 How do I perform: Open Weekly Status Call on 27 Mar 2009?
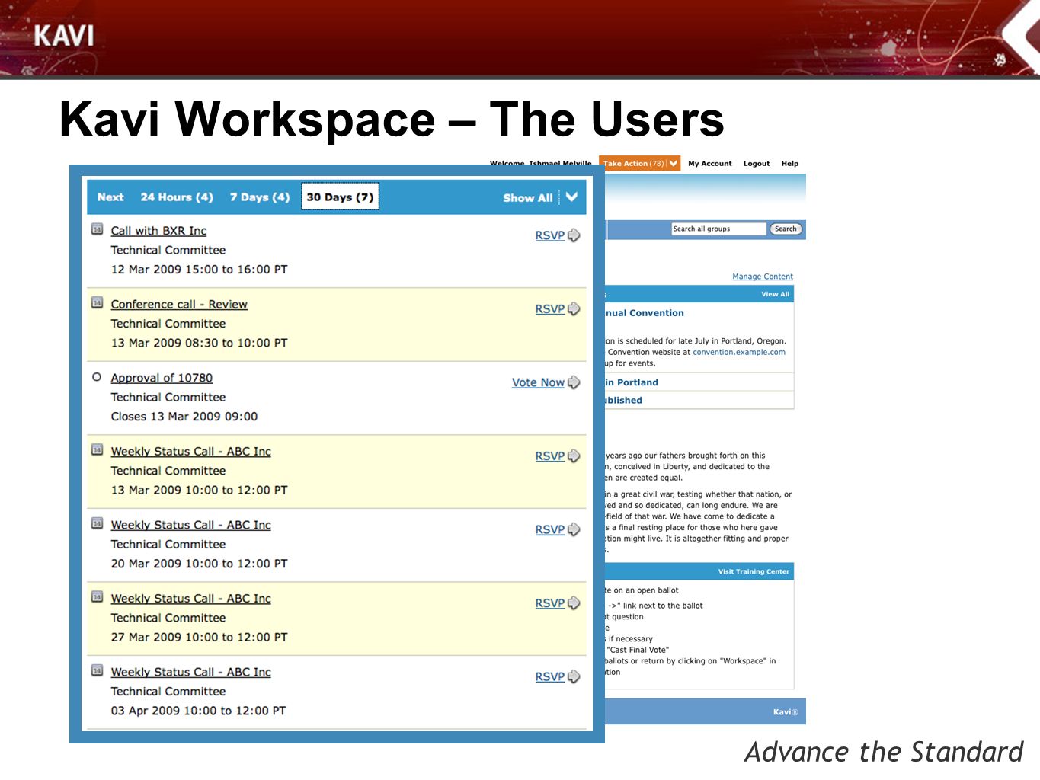(191, 599)
